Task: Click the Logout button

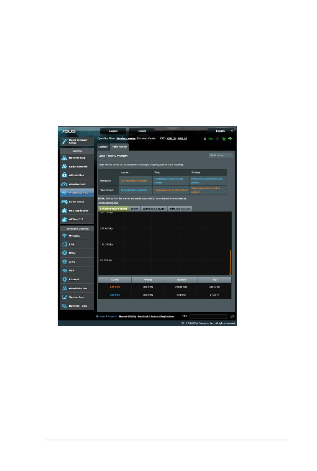Action: coord(113,131)
